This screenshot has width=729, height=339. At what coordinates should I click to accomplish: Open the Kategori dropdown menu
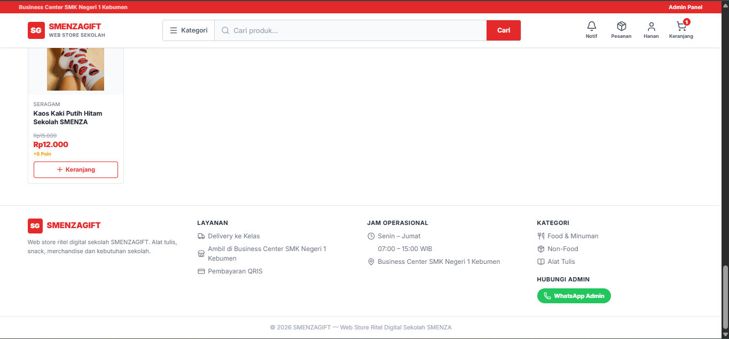[189, 30]
